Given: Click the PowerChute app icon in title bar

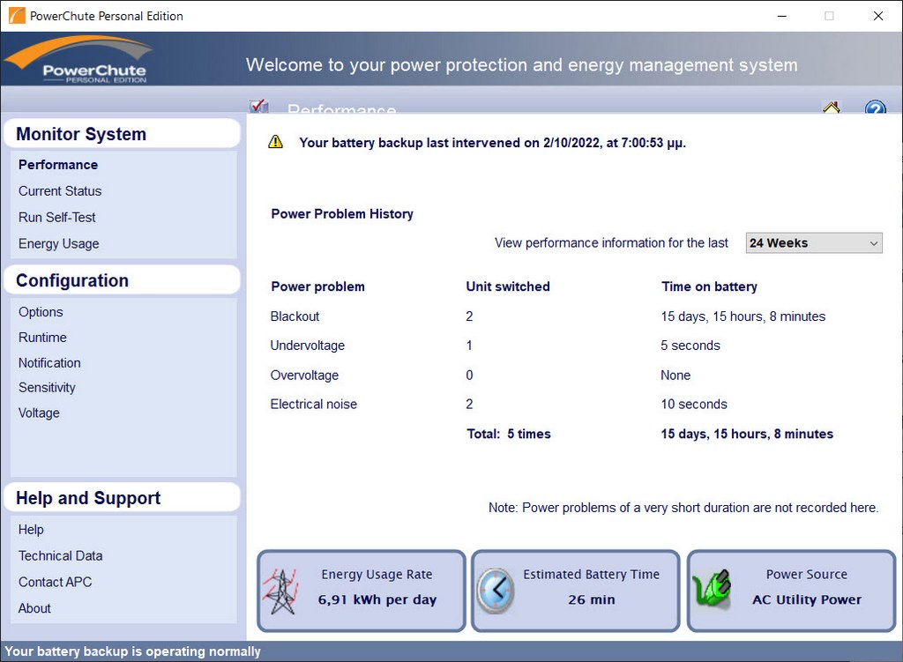Looking at the screenshot, I should click(17, 16).
